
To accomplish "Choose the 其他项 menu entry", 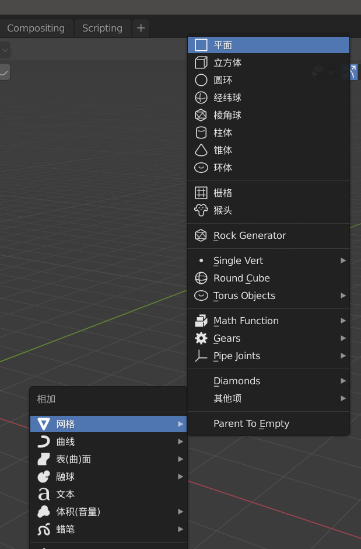I will tap(268, 398).
